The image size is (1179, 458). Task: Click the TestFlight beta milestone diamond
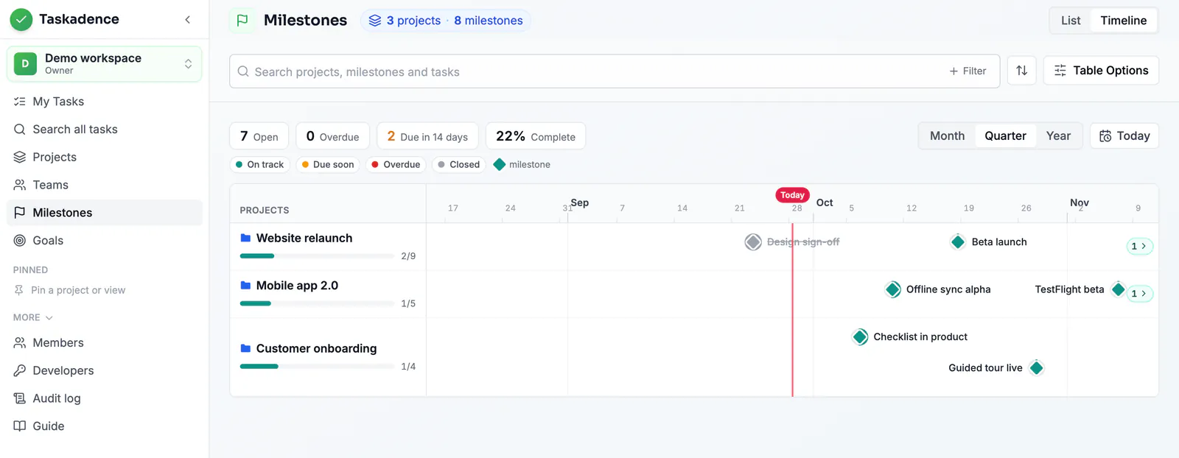pyautogui.click(x=1119, y=289)
